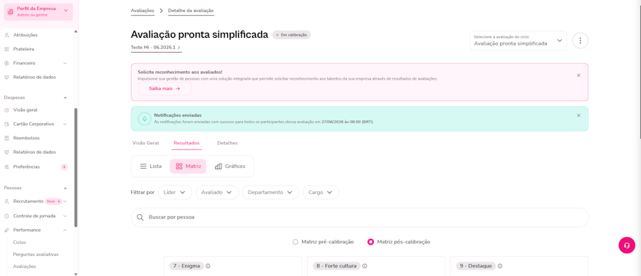
Task: Click the notification bell icon
Action: (145, 119)
